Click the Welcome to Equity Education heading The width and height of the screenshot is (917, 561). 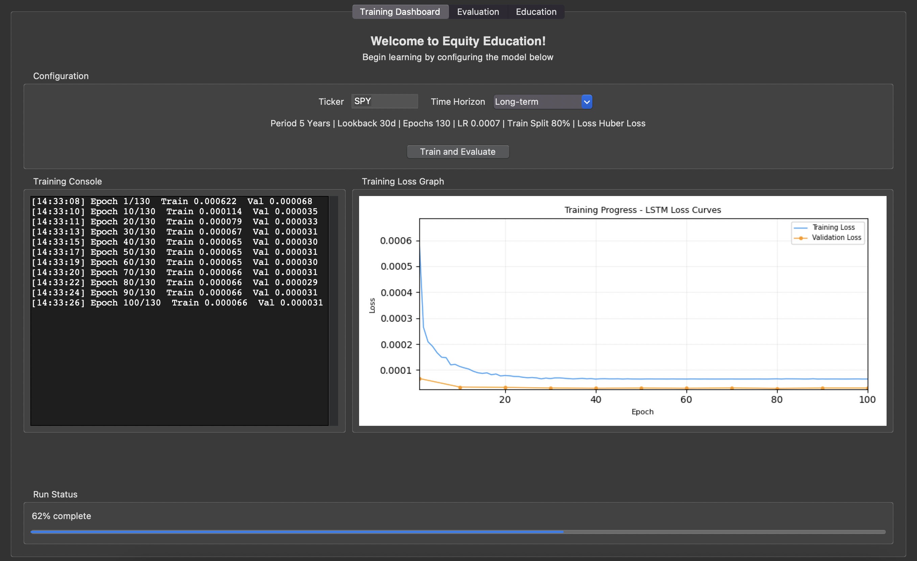(458, 41)
